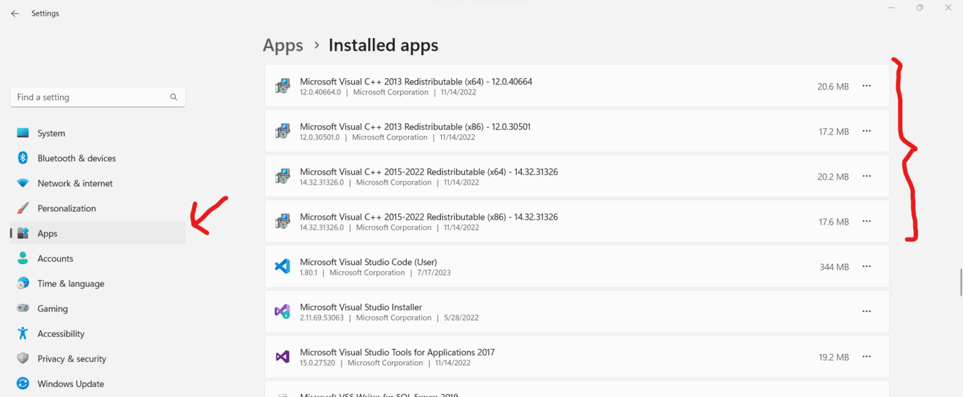Click the 344 MB size value
Viewport: 963px width, 397px height.
click(x=834, y=267)
